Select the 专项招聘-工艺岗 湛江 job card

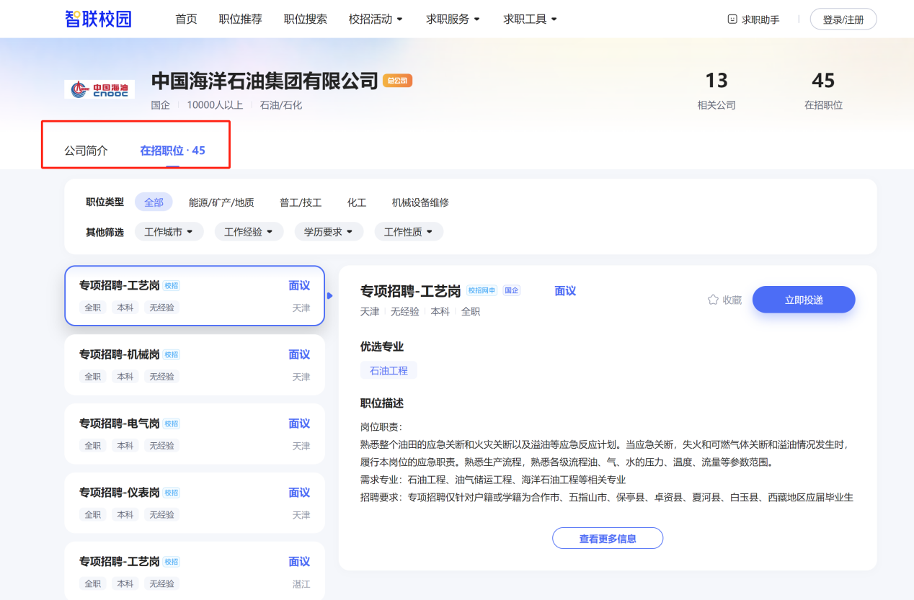pyautogui.click(x=195, y=571)
